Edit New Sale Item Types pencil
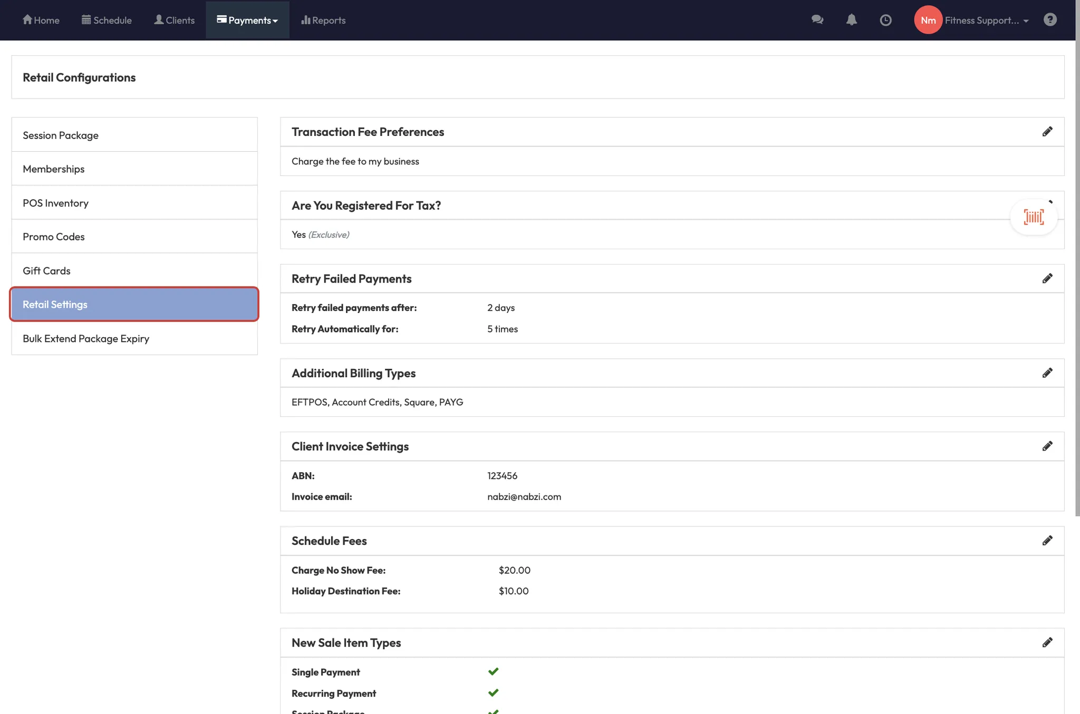1080x714 pixels. click(1047, 642)
